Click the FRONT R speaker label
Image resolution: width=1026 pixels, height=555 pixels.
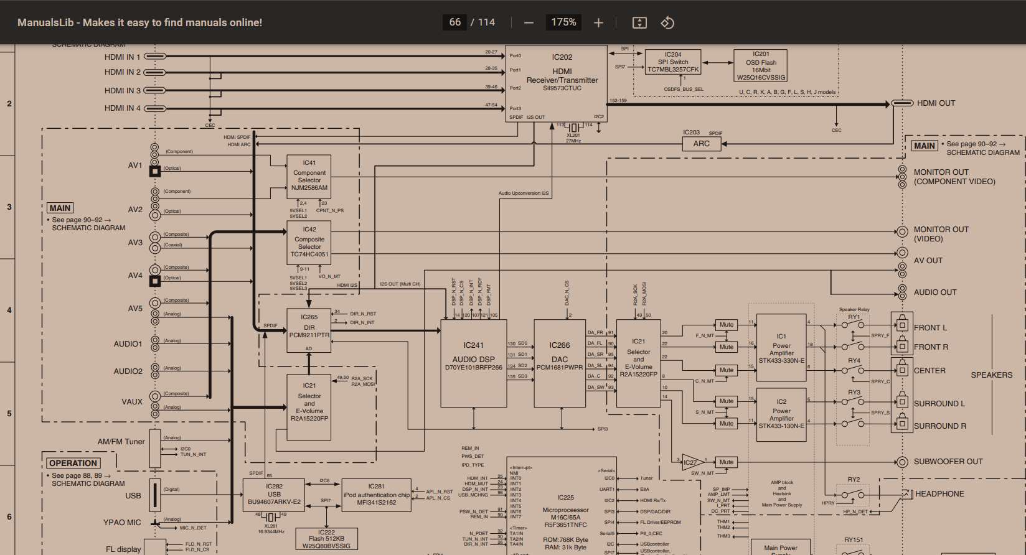[931, 347]
